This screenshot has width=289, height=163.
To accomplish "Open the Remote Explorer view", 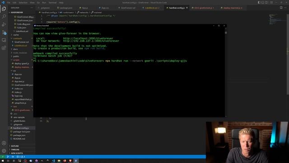I will 4,40.
